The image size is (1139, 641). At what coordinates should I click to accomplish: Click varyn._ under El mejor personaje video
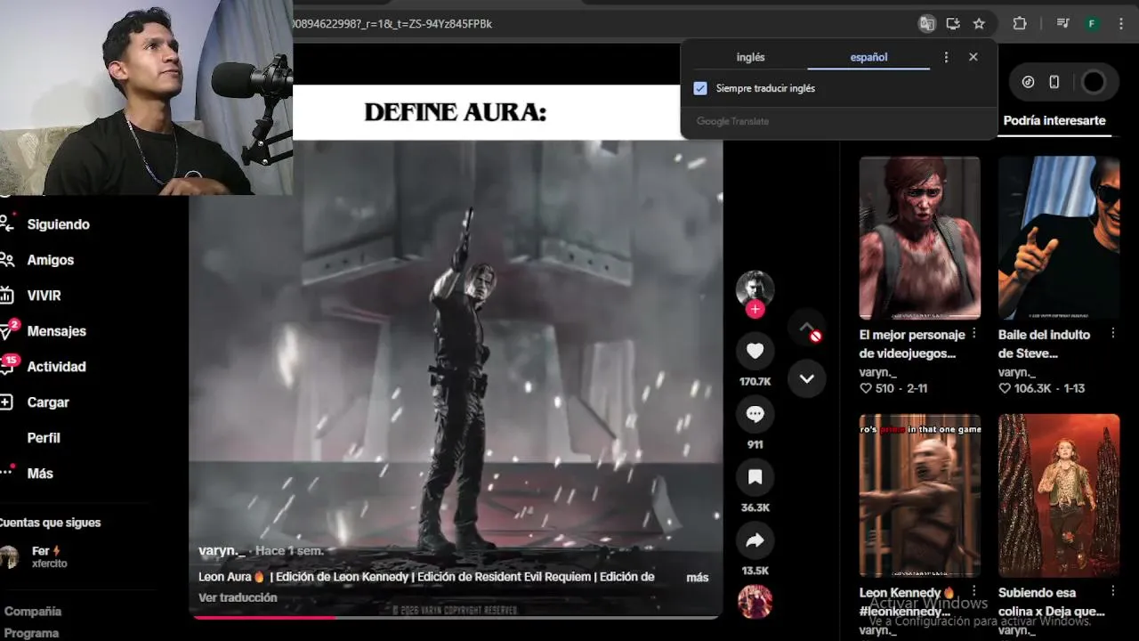pyautogui.click(x=878, y=372)
